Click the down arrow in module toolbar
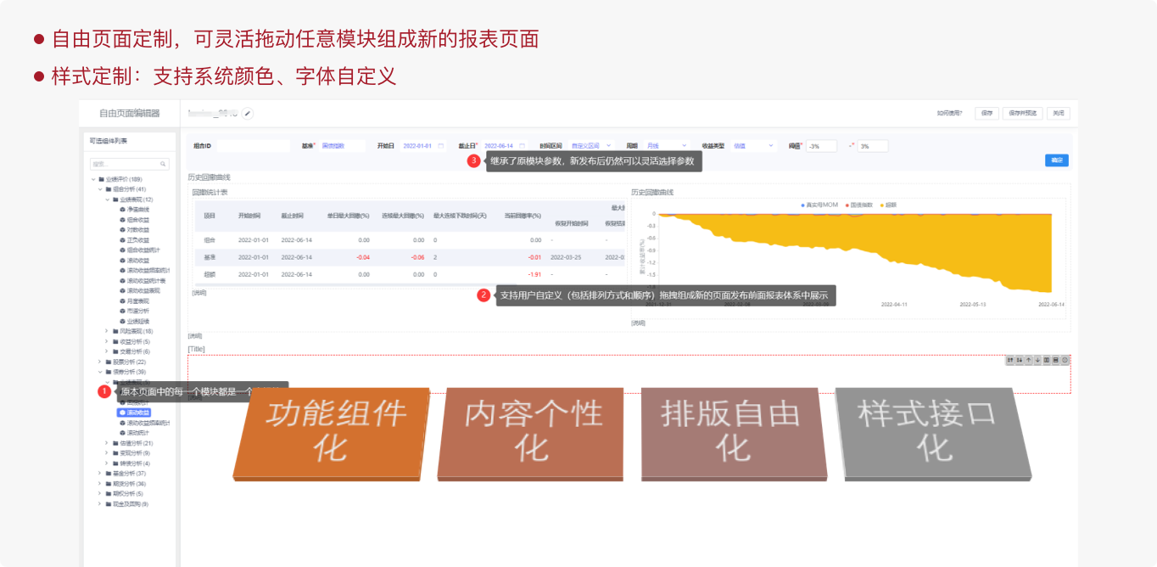The height and width of the screenshot is (567, 1157). tap(1037, 360)
